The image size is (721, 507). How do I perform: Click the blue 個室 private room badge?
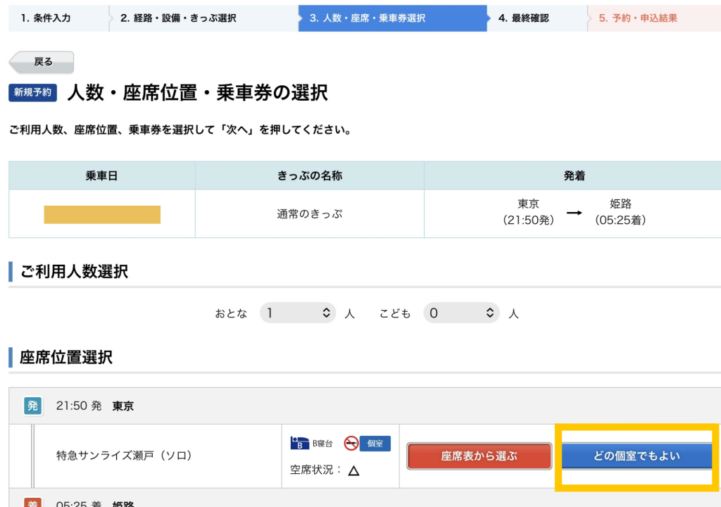[x=375, y=444]
